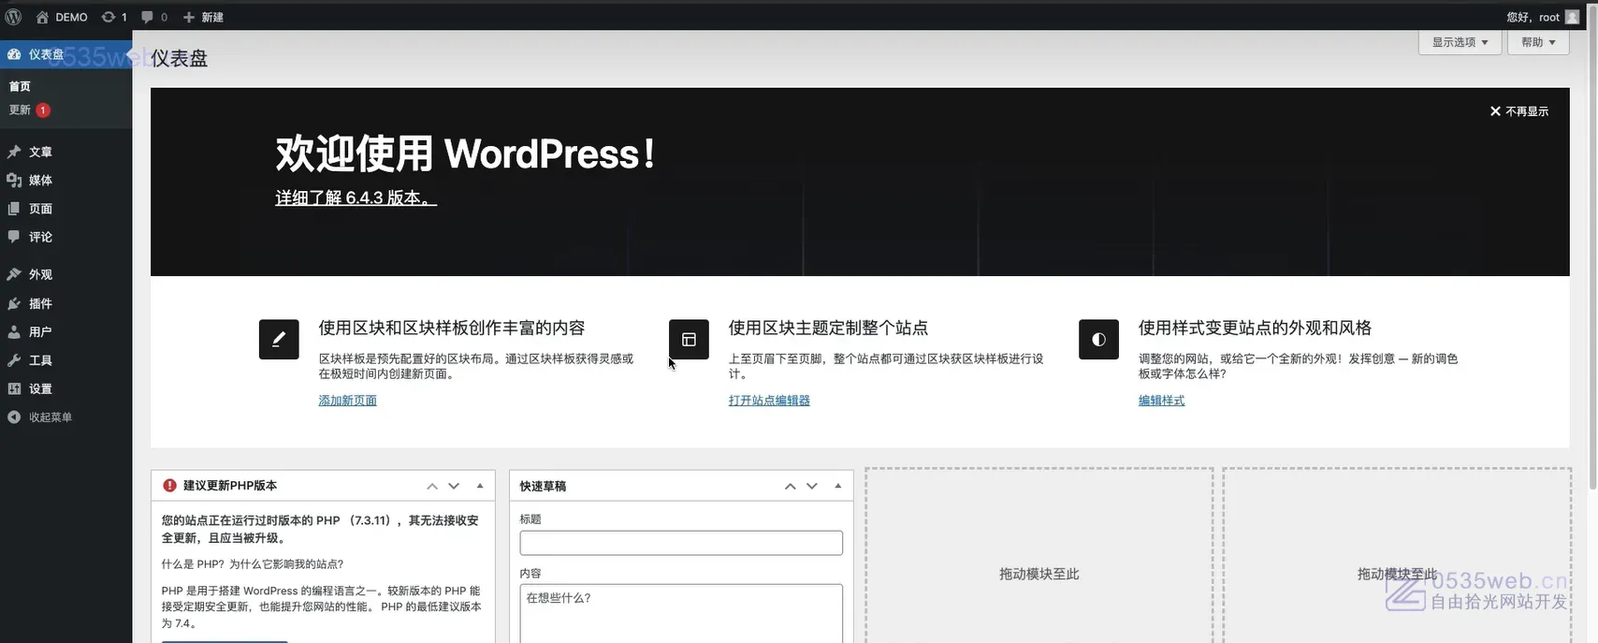Toggle the 建议更新PHP版本 panel closed

point(480,486)
